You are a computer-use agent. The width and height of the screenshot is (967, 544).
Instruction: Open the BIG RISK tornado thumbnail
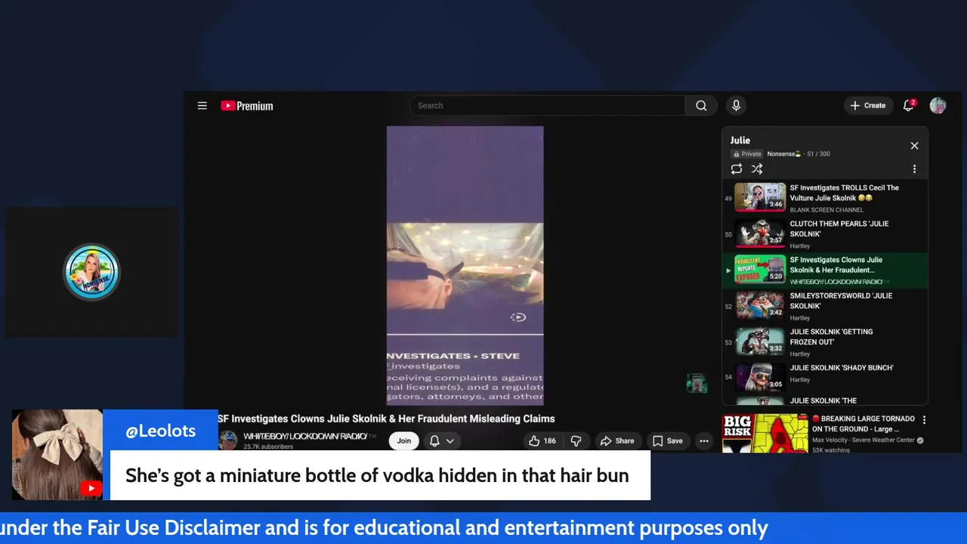point(765,433)
